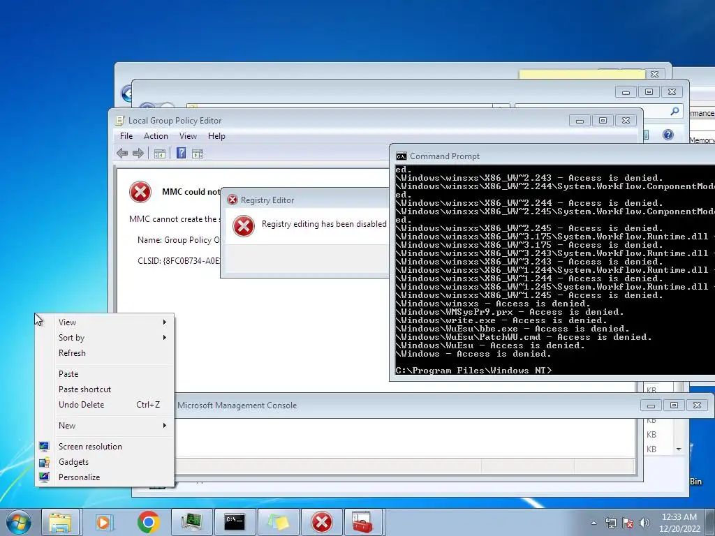
Task: Minimize the Microsoft Management Console window
Action: [x=651, y=405]
